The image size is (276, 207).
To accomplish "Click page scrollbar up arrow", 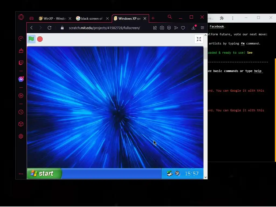I will point(205,35).
